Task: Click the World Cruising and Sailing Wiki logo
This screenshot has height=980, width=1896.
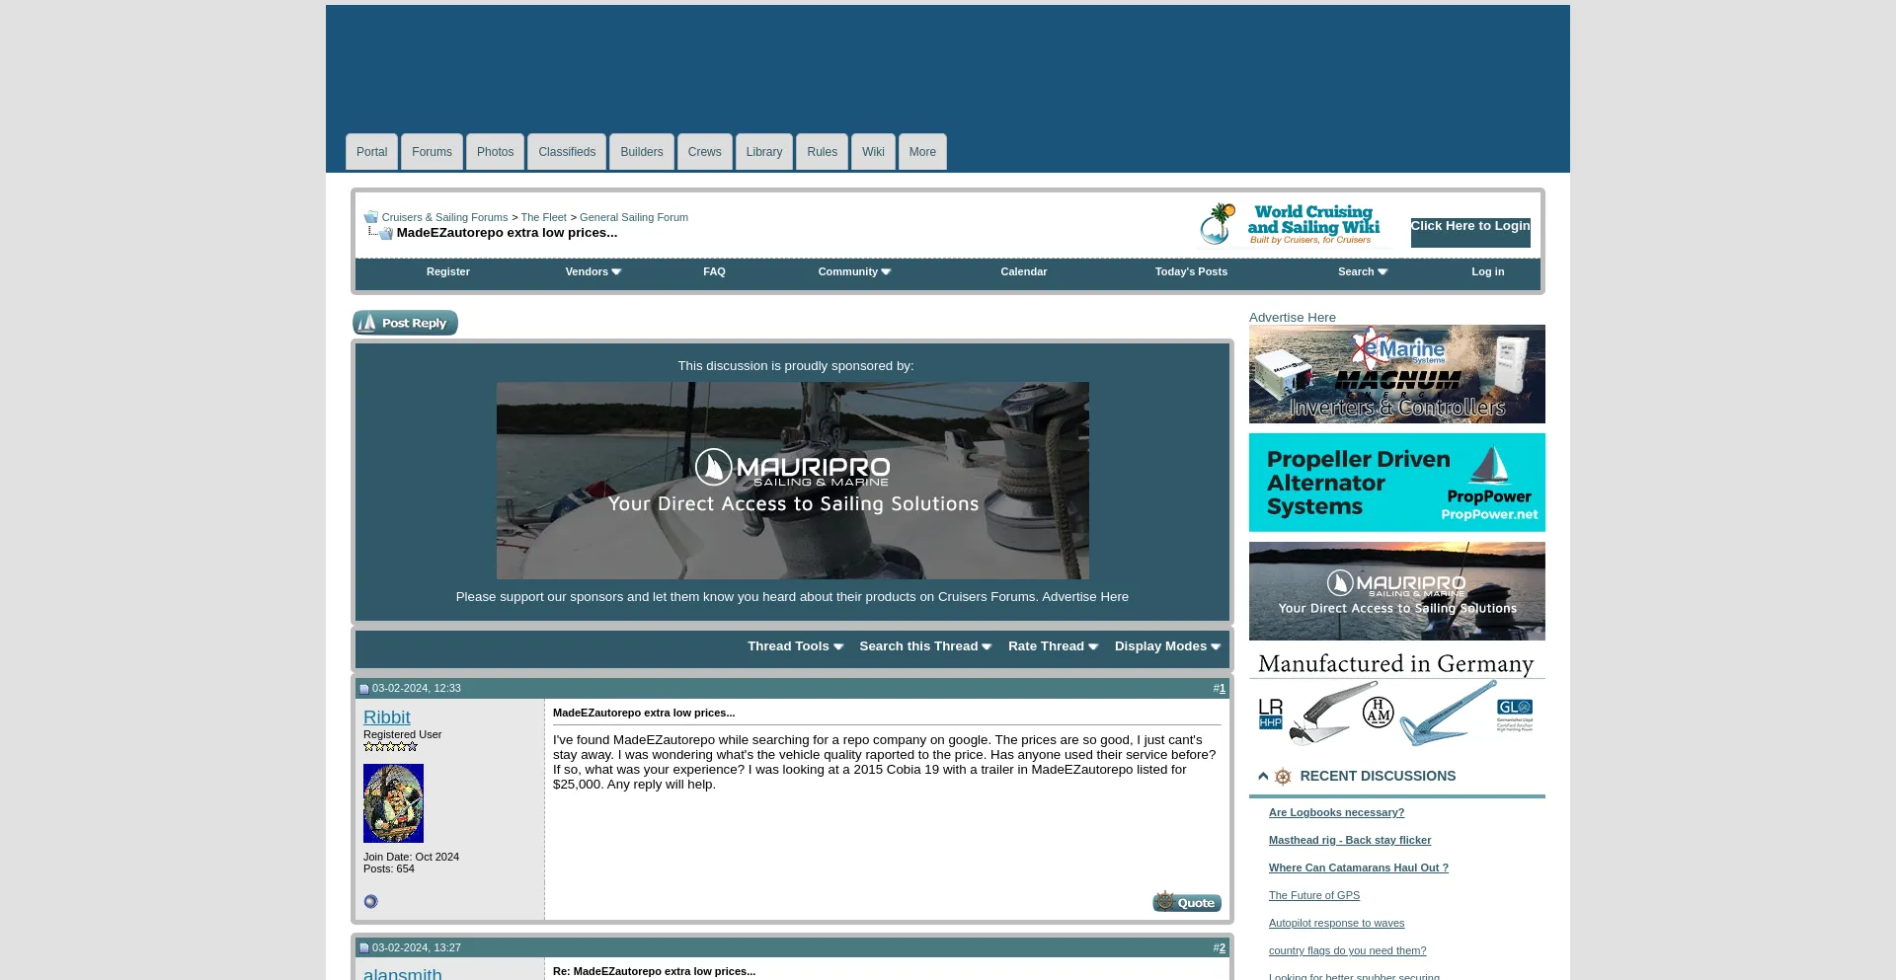Action: (x=1294, y=224)
